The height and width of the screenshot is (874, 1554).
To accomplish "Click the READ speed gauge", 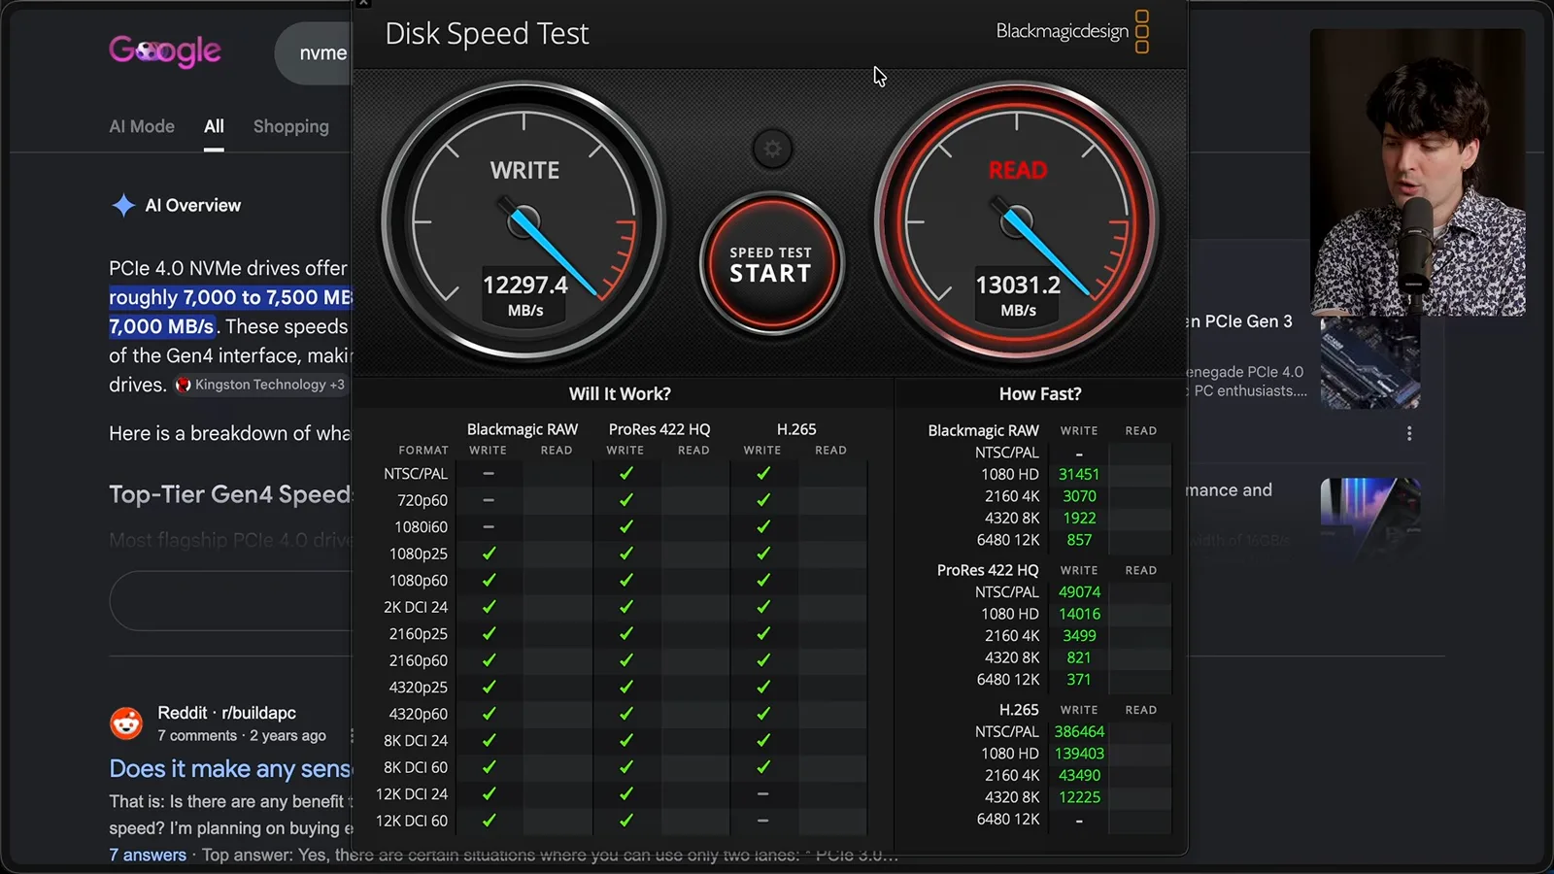I will coord(1017,223).
